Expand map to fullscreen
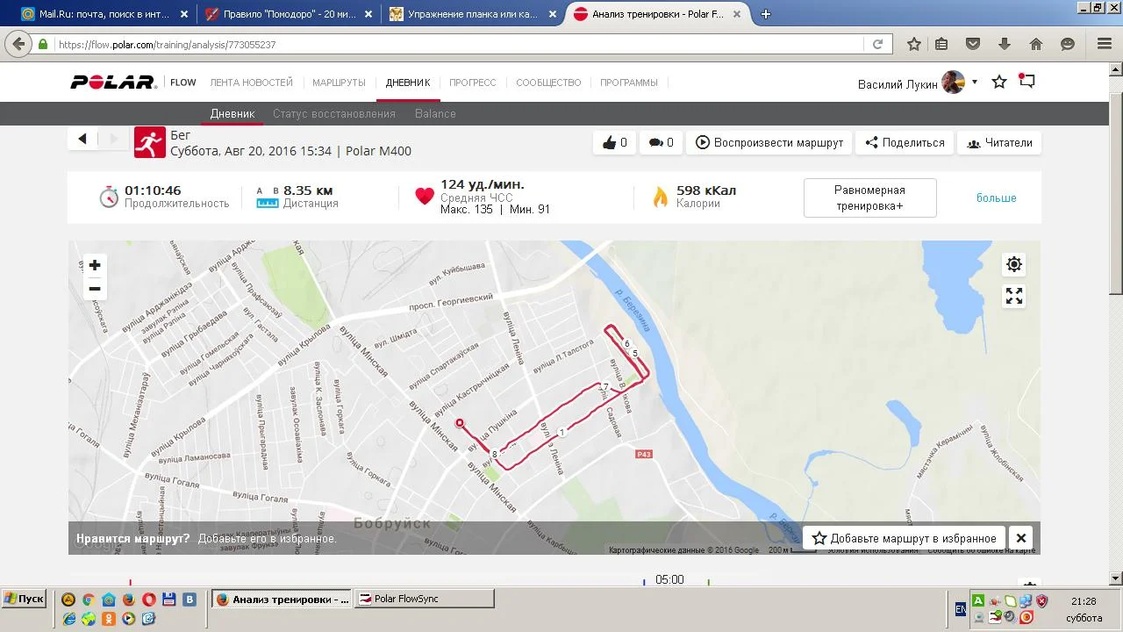 [1014, 297]
